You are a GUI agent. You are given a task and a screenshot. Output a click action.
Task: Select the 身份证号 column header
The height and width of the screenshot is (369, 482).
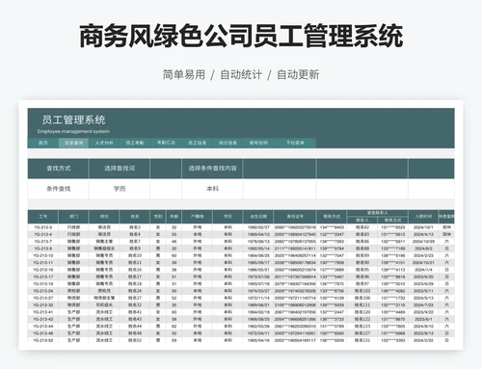(x=295, y=217)
